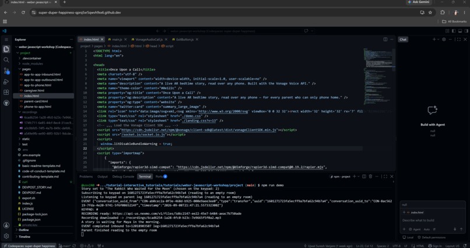Close the index.html editor tab
Viewport: 470px width, 248px height.
(x=102, y=40)
